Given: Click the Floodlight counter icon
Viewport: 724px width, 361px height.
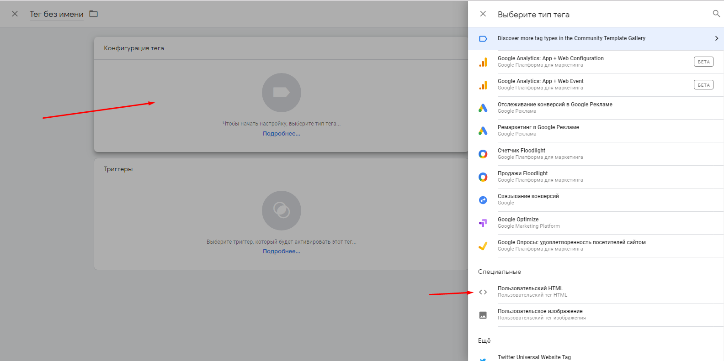Looking at the screenshot, I should (x=483, y=154).
